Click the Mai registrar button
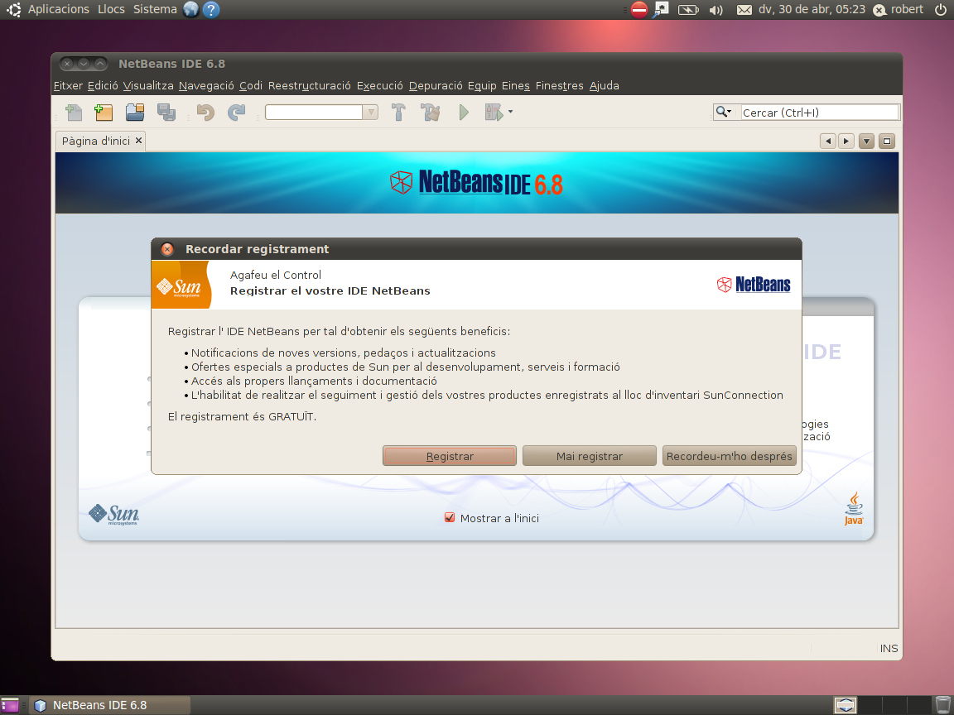The height and width of the screenshot is (715, 954). (590, 456)
